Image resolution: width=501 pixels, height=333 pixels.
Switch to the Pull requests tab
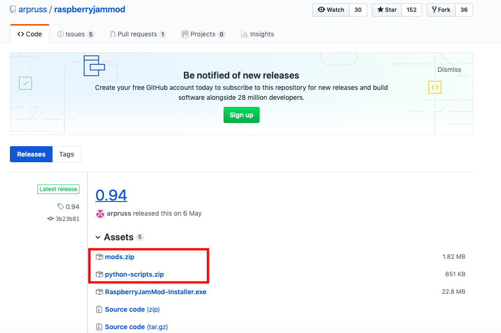point(137,34)
